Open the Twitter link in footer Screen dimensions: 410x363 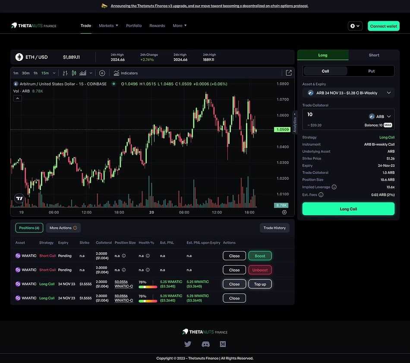pos(188,344)
